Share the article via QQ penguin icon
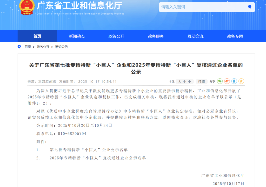Image resolution: width=266 pixels, height=187 pixels. [234, 81]
